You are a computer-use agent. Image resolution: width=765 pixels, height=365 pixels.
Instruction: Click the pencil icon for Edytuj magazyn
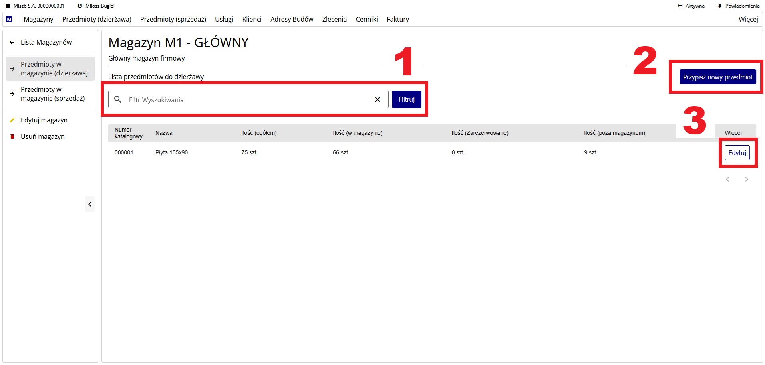pos(12,120)
